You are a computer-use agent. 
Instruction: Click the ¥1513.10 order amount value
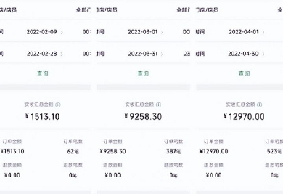click(13, 151)
